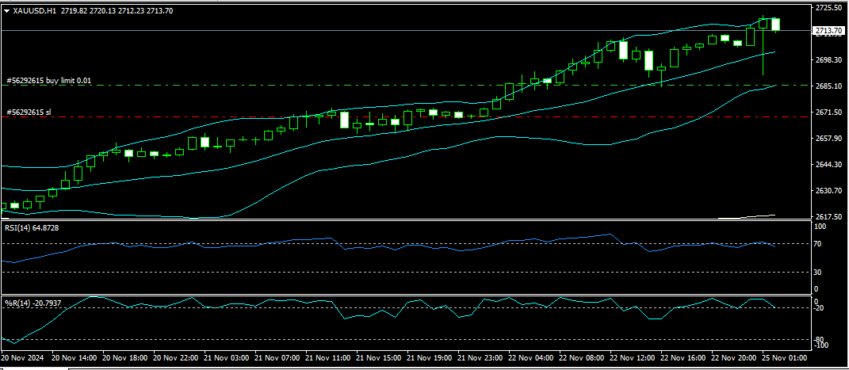Click the one-click trading arrow beside XAUUSD

coord(7,11)
